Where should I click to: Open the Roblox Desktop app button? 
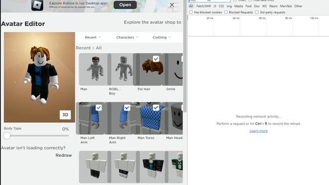[125, 5]
